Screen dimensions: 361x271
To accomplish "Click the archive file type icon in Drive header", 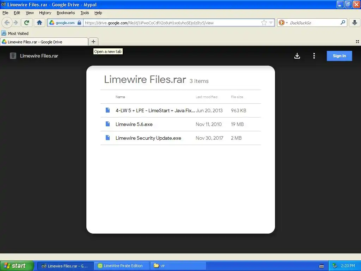I will (13, 56).
